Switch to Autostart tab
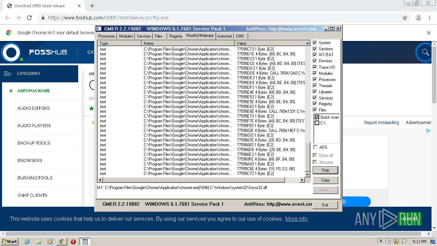Viewport: 437px width, 246px height. 225,36
